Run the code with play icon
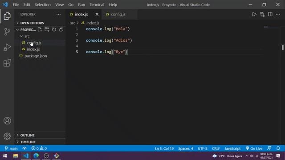Image resolution: width=285 pixels, height=160 pixels. tap(254, 14)
